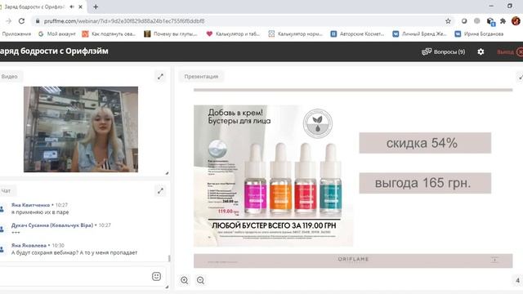The width and height of the screenshot is (523, 294).
Task: Click the message 'я применяю их в паре'
Action: tap(40, 212)
